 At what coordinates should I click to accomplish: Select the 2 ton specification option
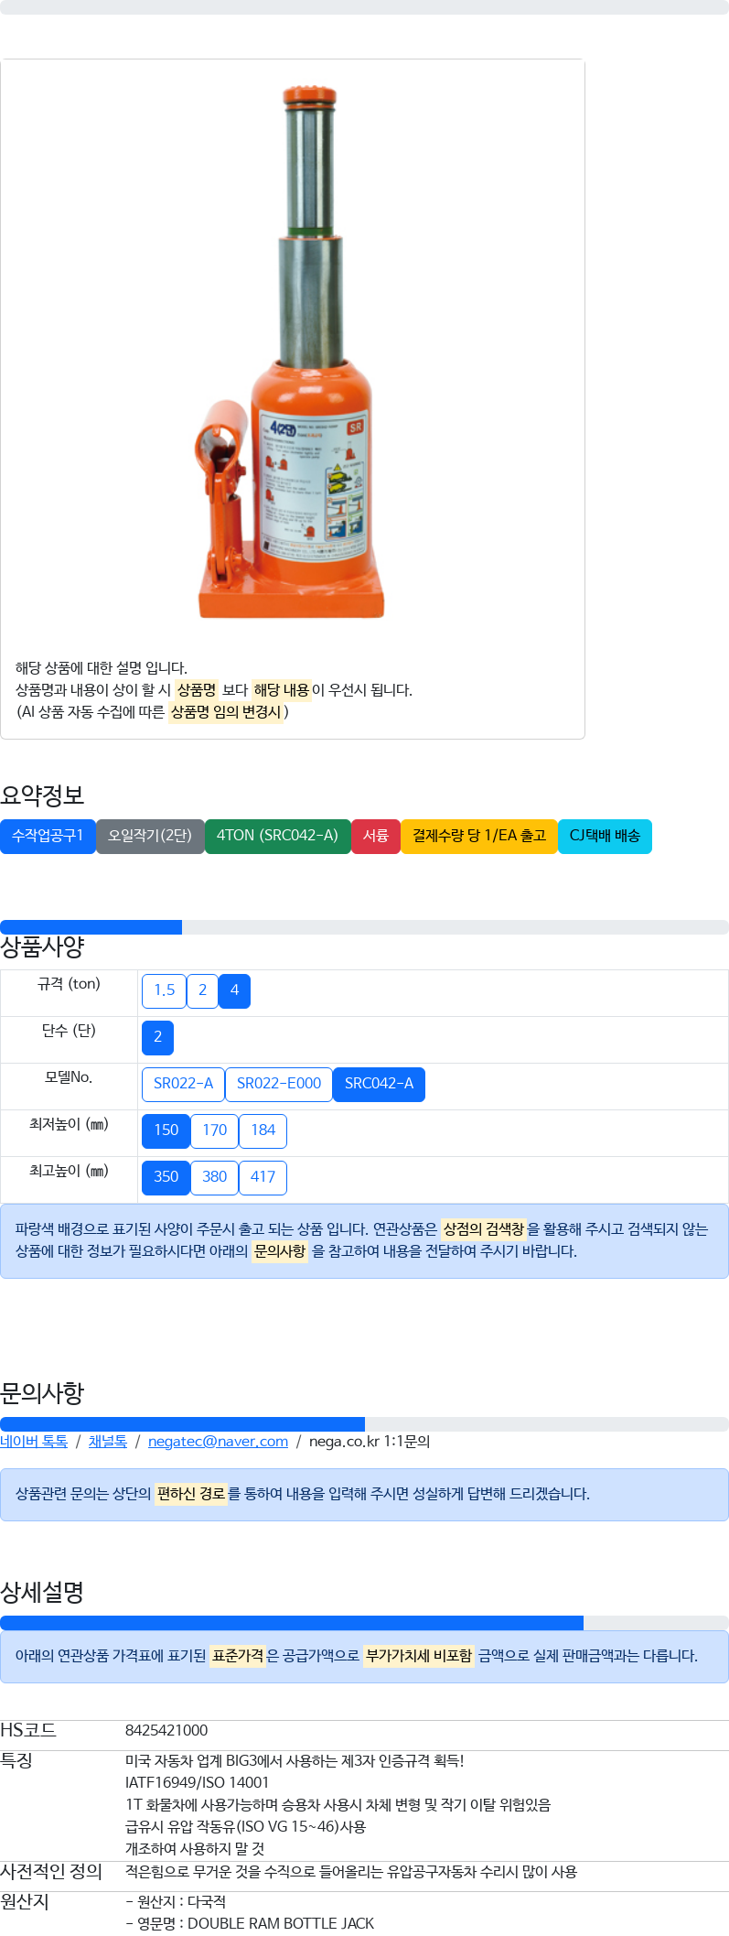click(x=202, y=990)
